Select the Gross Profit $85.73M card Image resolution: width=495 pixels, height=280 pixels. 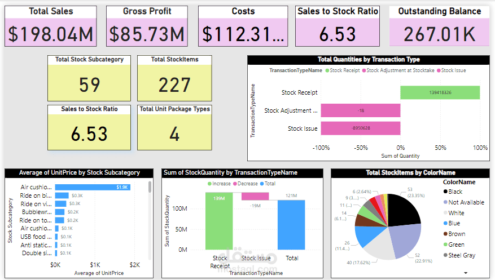point(147,26)
